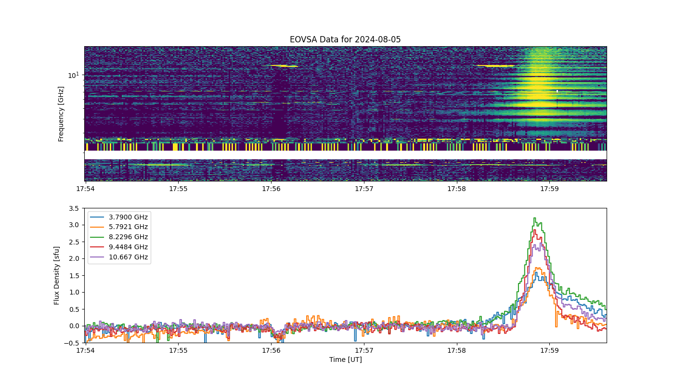Image resolution: width=674 pixels, height=385 pixels.
Task: Click the '3.0' y-axis tick label
Action: pos(75,225)
